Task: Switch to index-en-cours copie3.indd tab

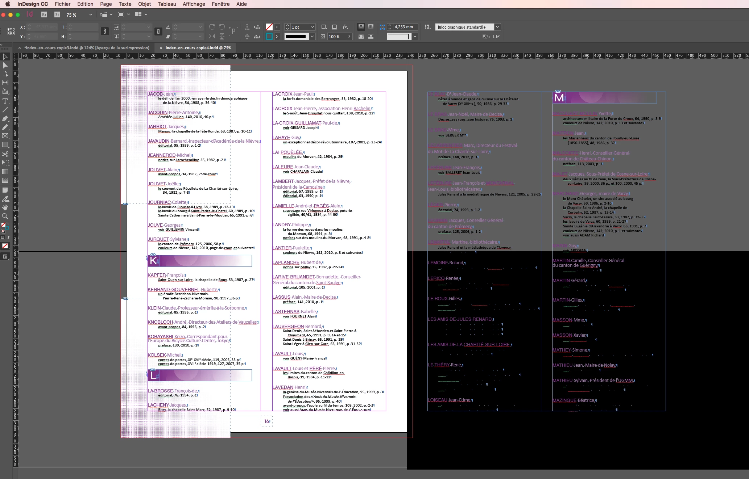Action: coord(87,48)
